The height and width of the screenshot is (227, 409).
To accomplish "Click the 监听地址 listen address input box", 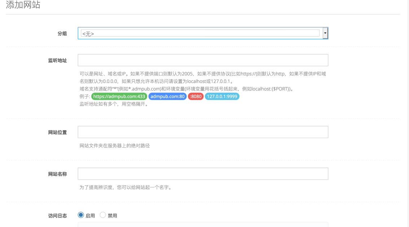I will (203, 60).
